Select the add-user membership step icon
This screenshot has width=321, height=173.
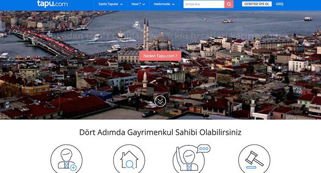66,159
